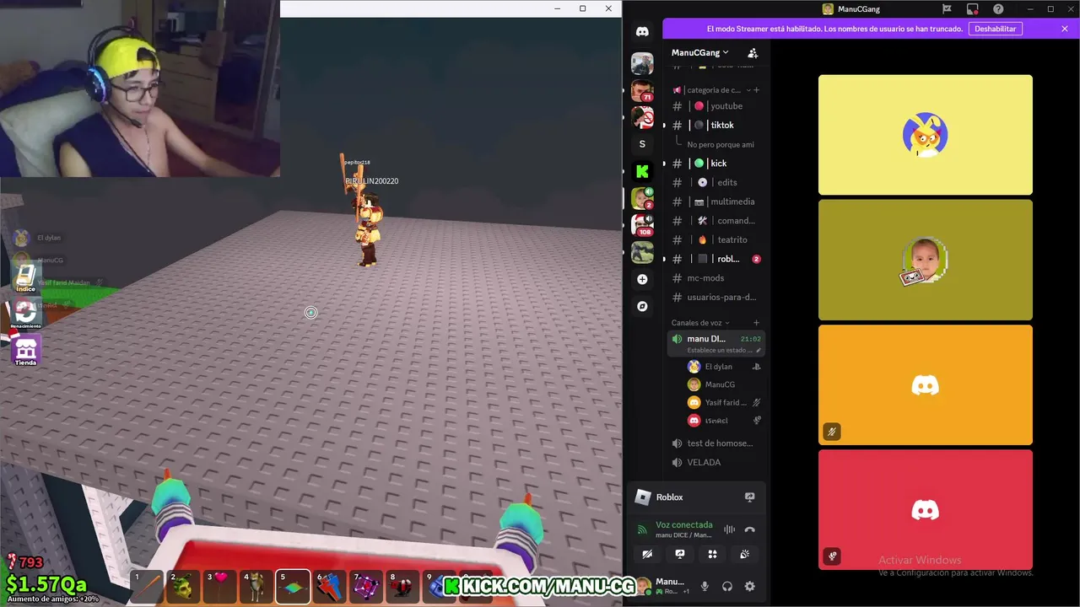Create a channel in categoria de c... category
The width and height of the screenshot is (1080, 607).
pyautogui.click(x=756, y=90)
